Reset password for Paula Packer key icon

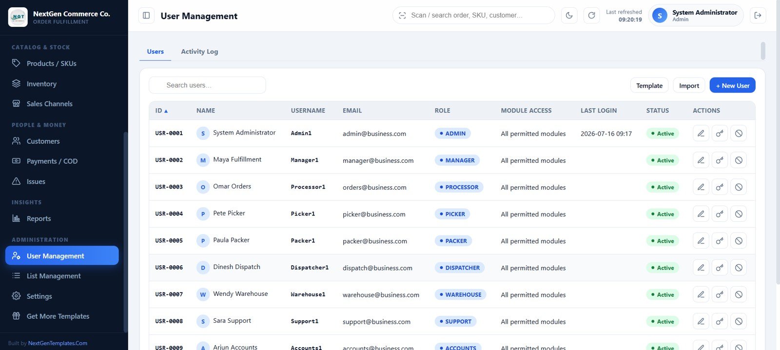tap(720, 241)
